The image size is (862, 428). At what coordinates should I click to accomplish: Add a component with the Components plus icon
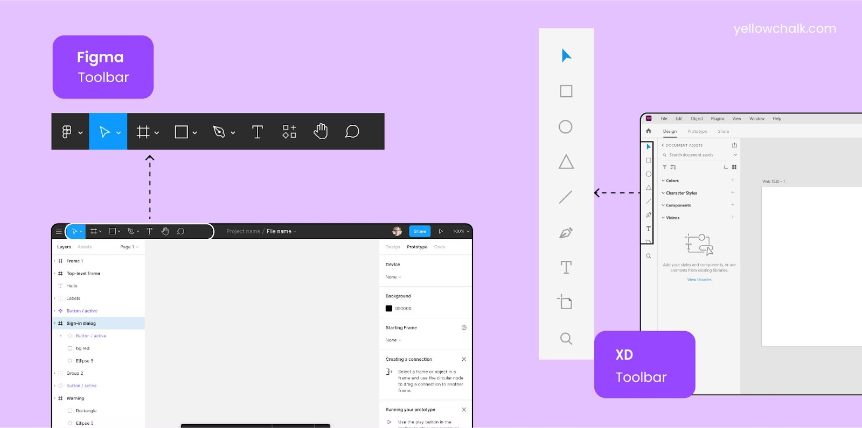tap(733, 205)
